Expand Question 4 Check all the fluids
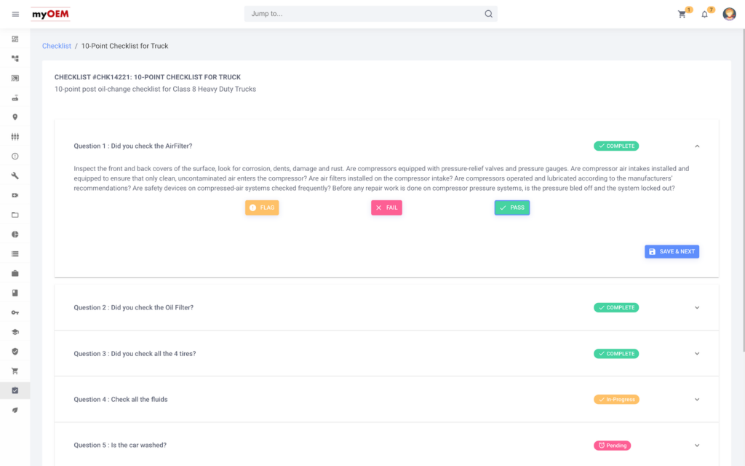 pos(697,399)
